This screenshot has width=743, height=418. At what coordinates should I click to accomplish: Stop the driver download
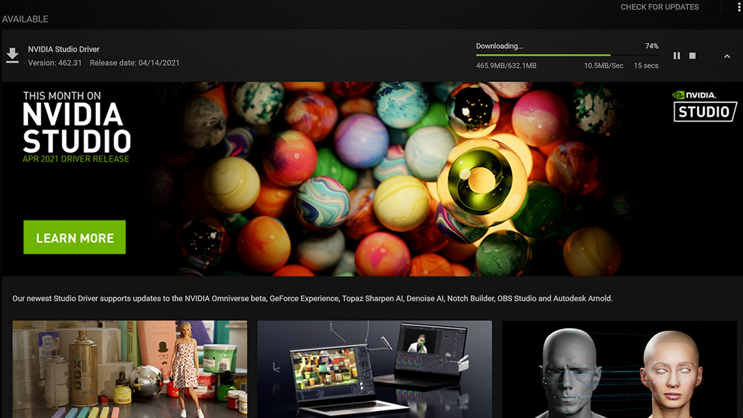(x=692, y=55)
